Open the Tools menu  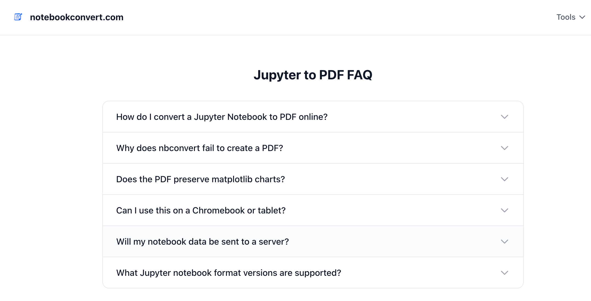pos(566,17)
